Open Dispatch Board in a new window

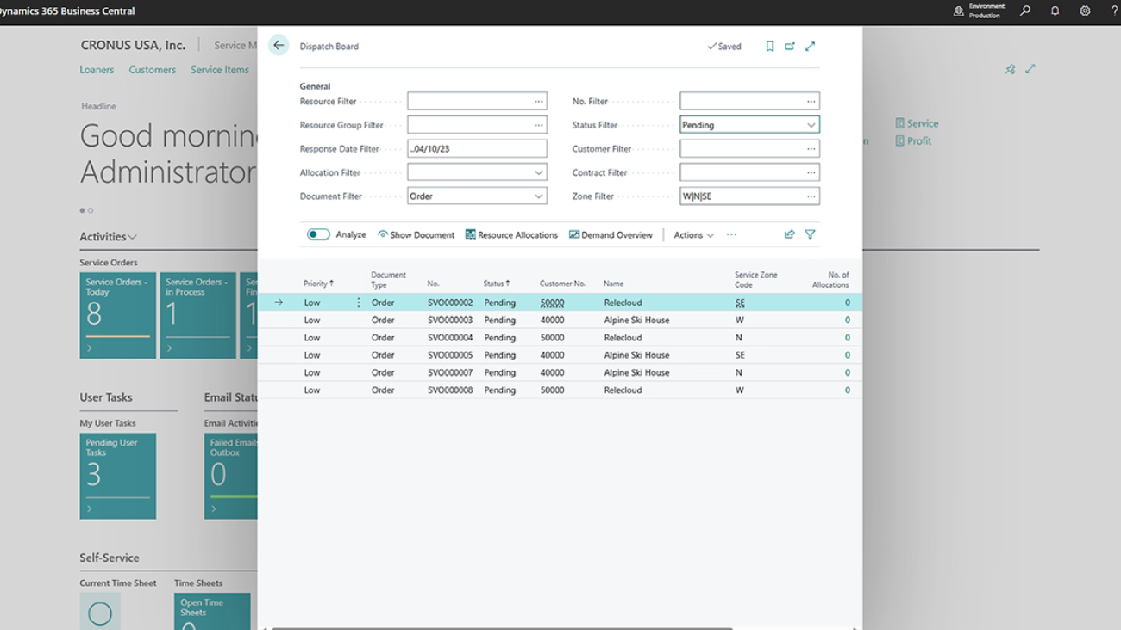pos(790,47)
